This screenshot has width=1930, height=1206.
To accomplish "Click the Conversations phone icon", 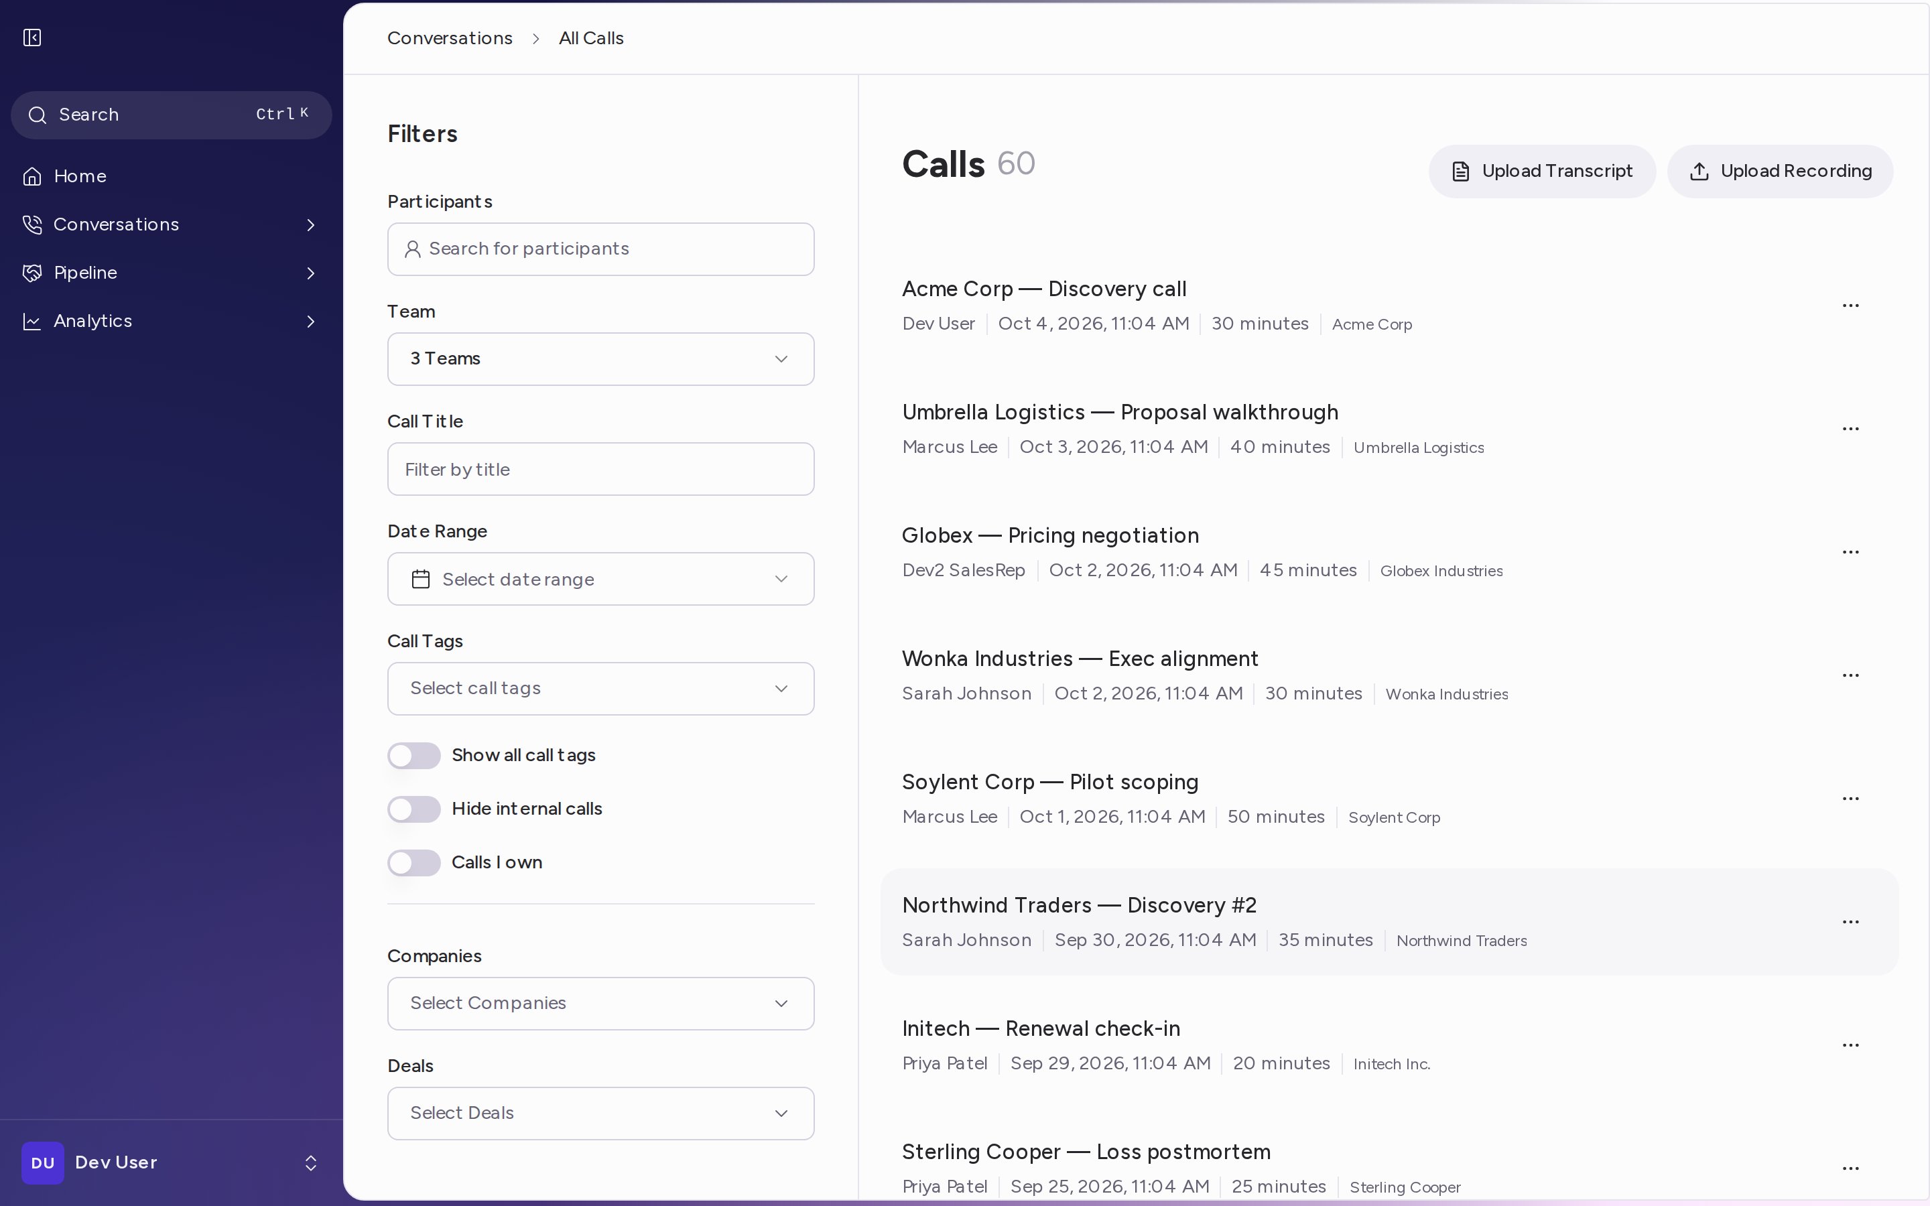I will point(32,225).
